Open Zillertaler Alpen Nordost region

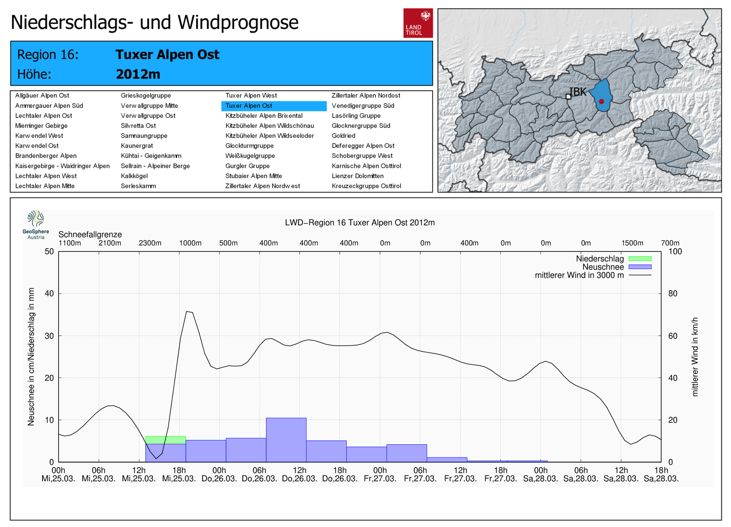point(366,96)
